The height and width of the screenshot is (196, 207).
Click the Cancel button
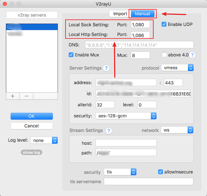pos(32,126)
